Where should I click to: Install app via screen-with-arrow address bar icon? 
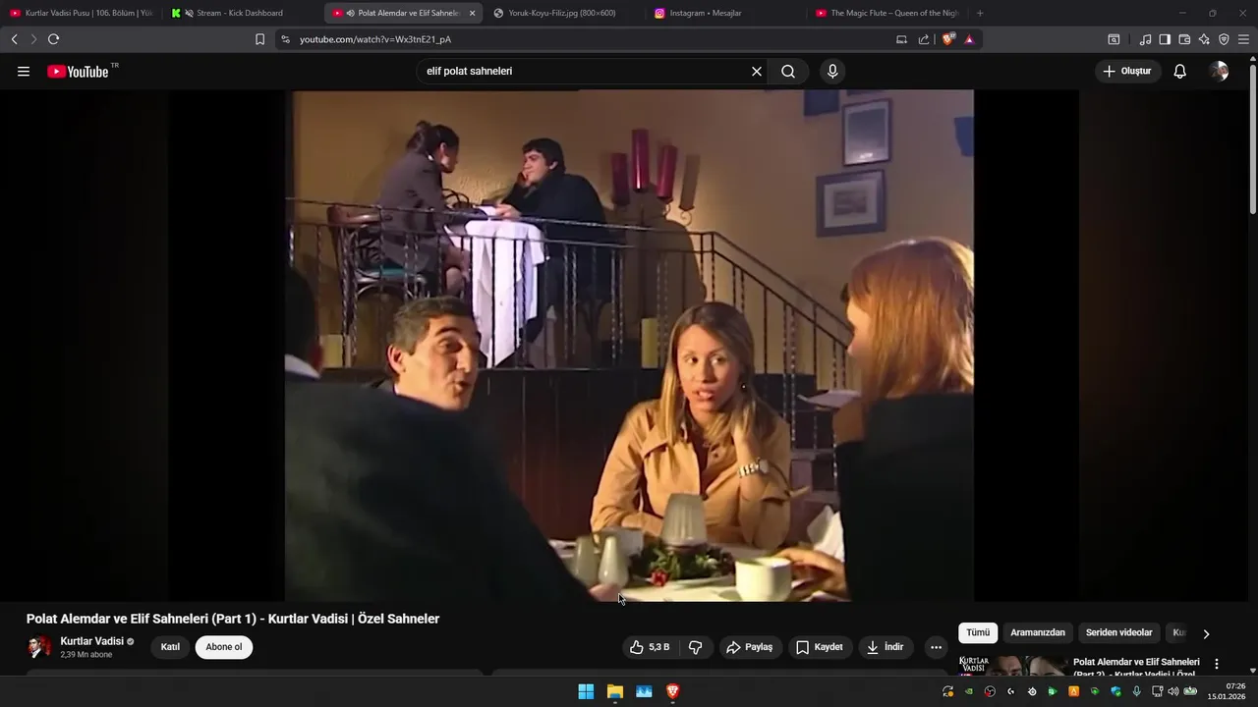[901, 39]
